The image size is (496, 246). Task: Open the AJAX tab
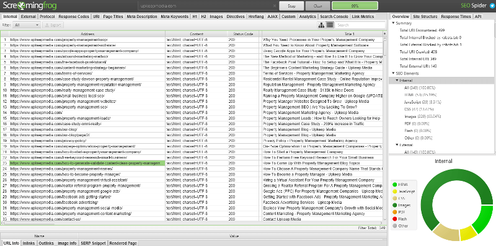(272, 17)
